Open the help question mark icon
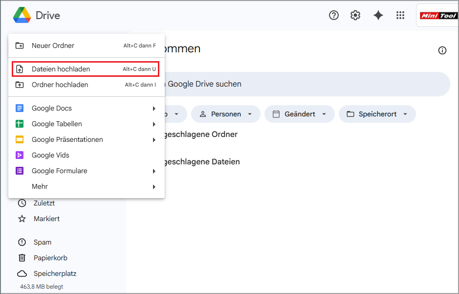The image size is (459, 294). (x=333, y=15)
